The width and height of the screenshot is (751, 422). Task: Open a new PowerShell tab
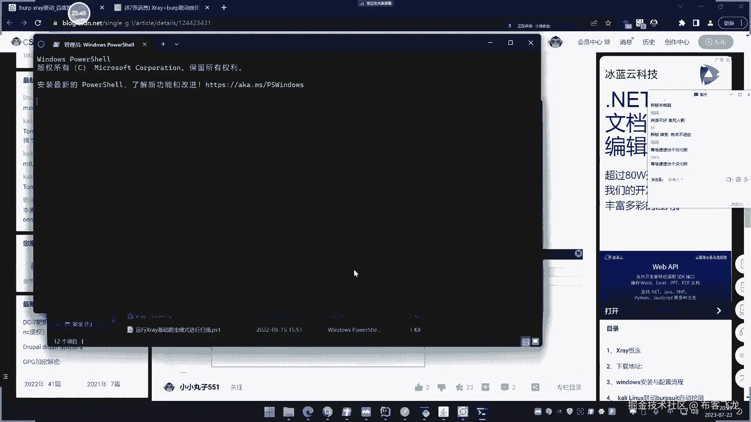coord(163,44)
